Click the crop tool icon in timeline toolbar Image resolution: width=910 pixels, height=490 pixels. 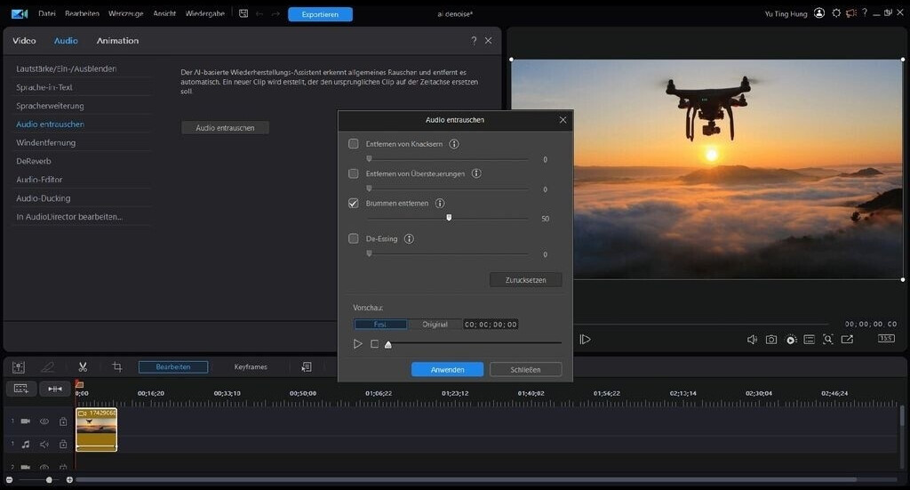click(x=116, y=366)
